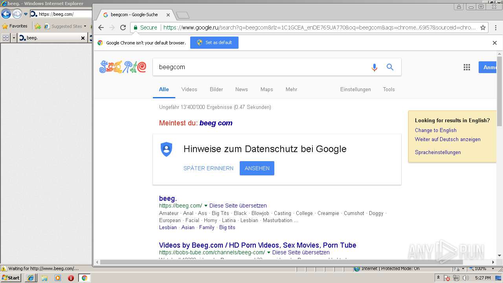Close the beeg. tab in Internet Explorer

(x=83, y=38)
